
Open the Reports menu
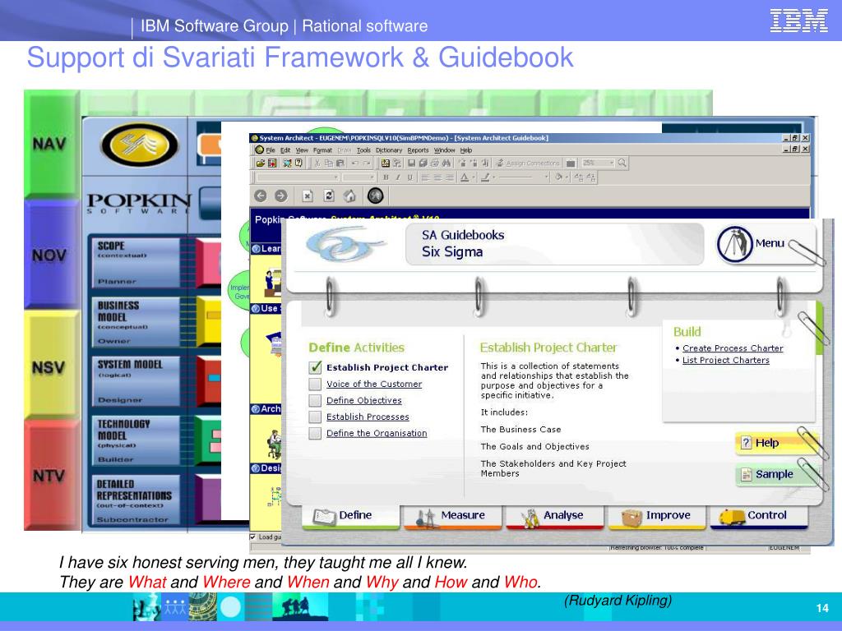418,151
